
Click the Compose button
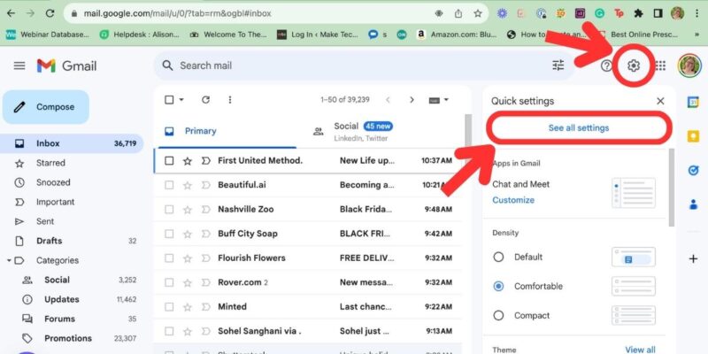46,107
